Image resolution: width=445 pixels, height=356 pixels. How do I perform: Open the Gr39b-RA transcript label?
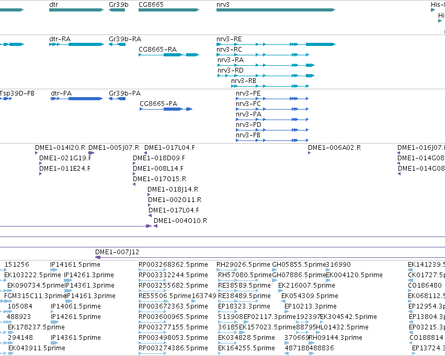pyautogui.click(x=125, y=39)
